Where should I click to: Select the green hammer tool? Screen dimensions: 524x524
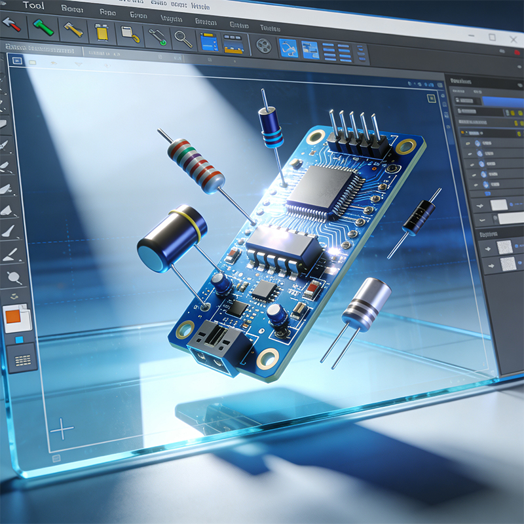[41, 29]
